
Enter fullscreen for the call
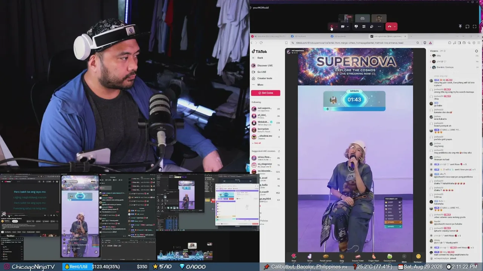point(474,27)
